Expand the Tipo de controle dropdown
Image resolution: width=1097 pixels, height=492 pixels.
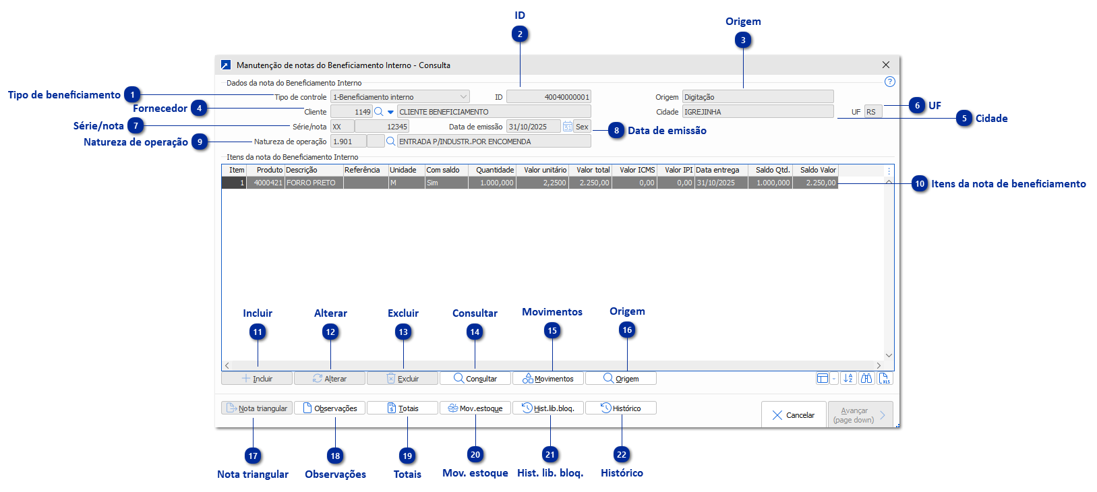pos(463,97)
